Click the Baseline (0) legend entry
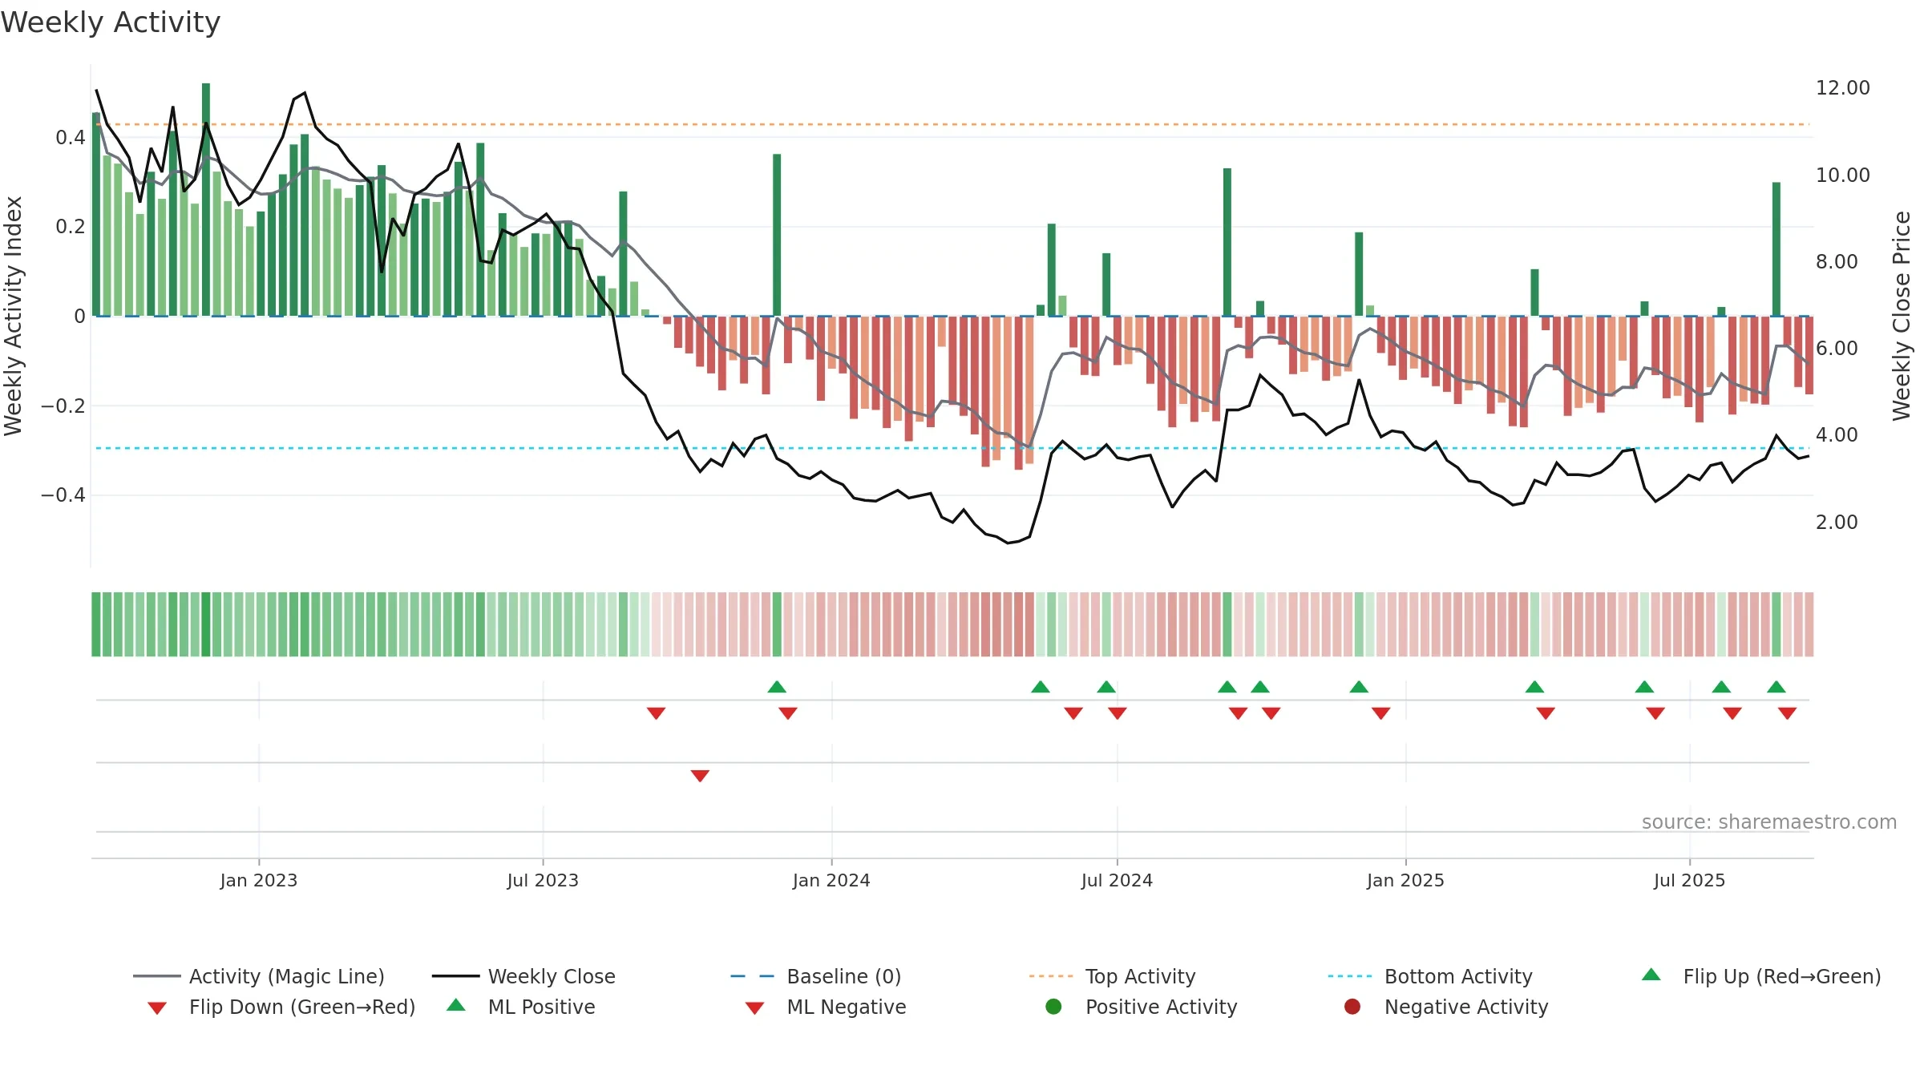Viewport: 1924px width, 1082px height. 816,976
